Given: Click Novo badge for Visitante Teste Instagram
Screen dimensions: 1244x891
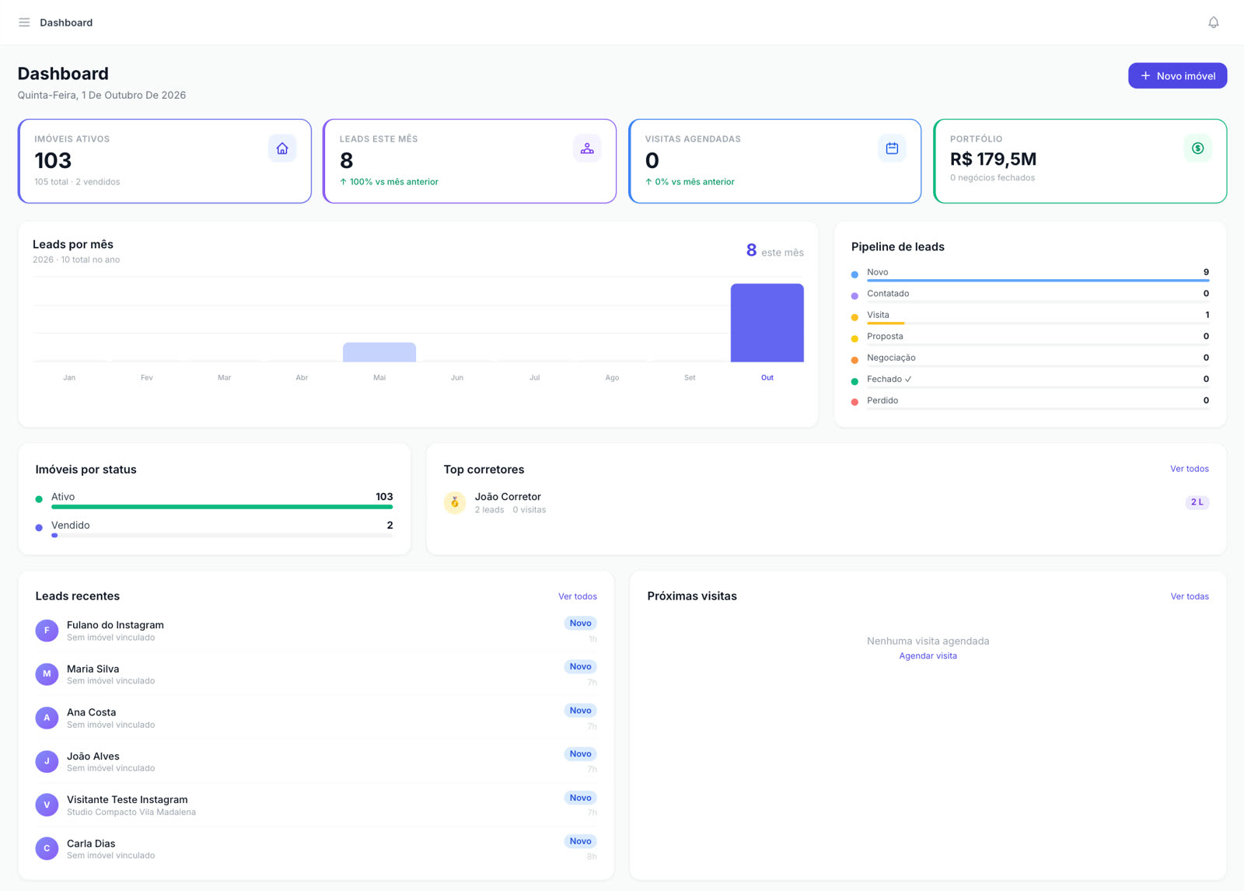Looking at the screenshot, I should [580, 798].
